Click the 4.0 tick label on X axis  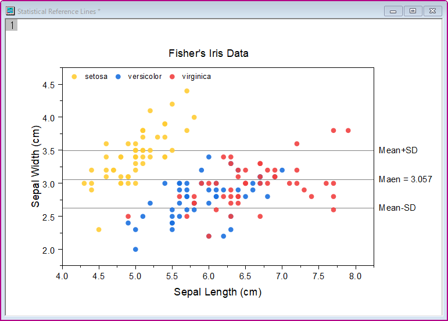[62, 276]
